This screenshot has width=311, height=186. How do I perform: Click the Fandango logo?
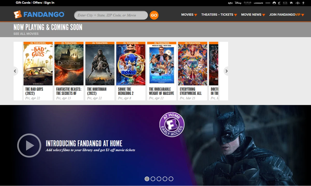pos(39,15)
